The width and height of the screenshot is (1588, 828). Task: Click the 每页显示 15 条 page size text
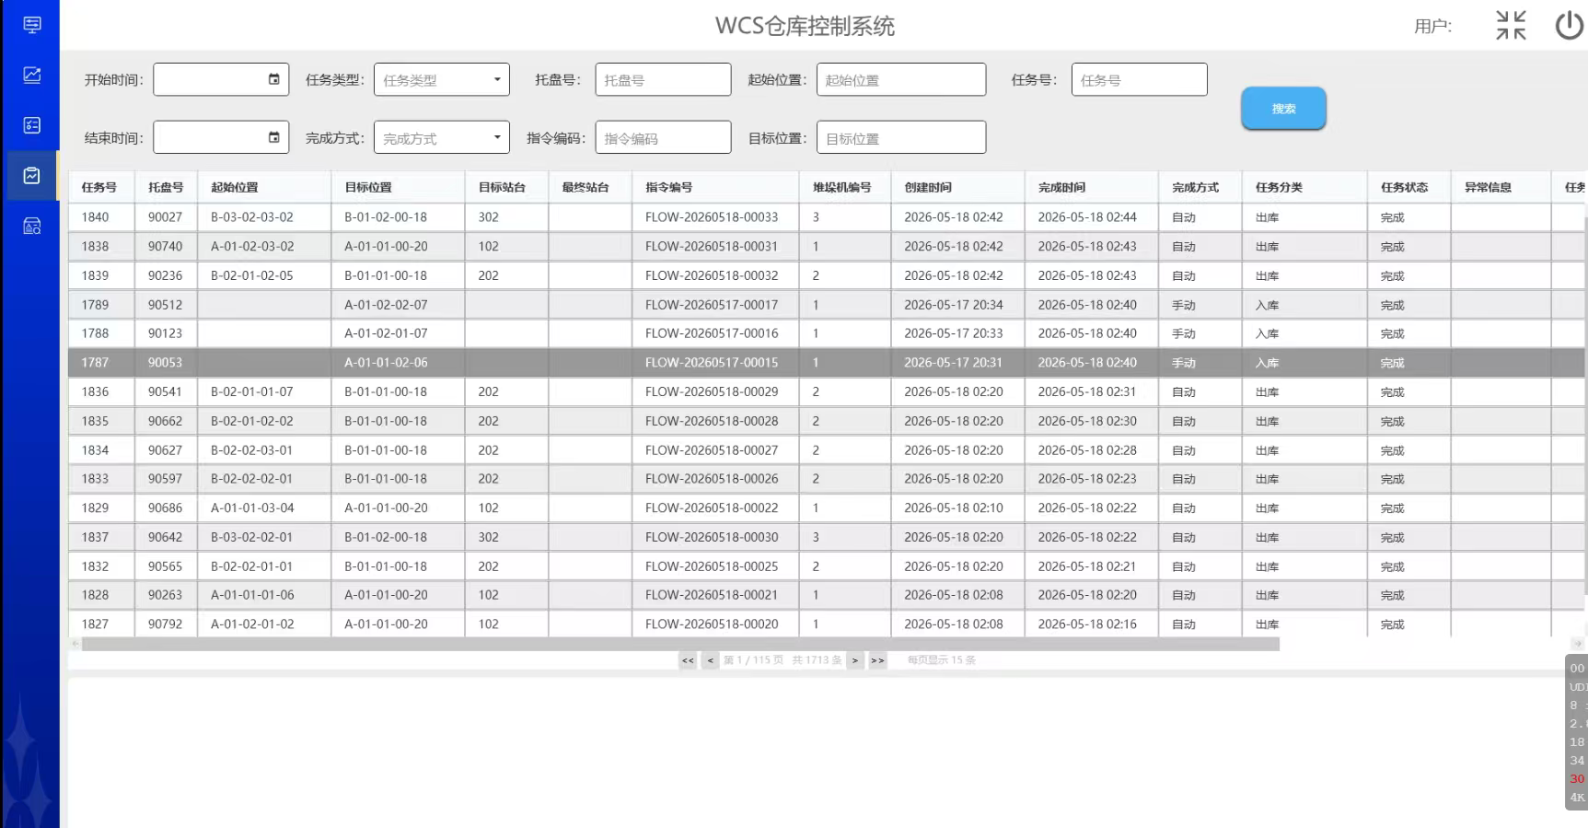942,660
